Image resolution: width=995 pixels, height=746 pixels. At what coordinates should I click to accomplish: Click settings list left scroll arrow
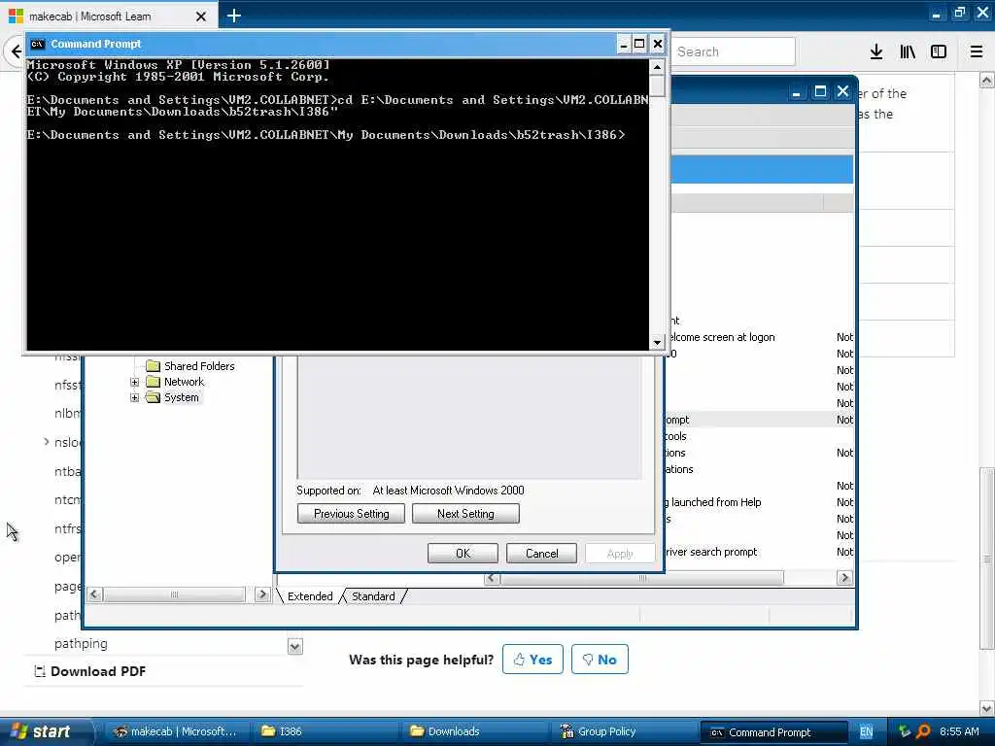click(x=493, y=577)
